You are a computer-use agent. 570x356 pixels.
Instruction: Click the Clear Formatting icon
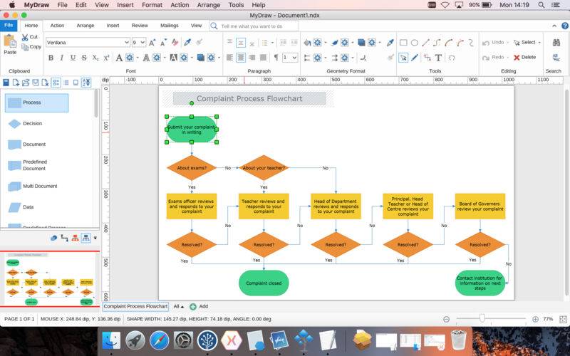(175, 43)
